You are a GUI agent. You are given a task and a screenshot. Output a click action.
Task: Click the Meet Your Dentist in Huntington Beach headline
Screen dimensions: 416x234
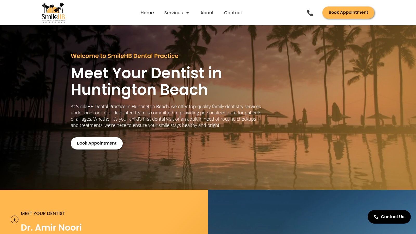(146, 81)
